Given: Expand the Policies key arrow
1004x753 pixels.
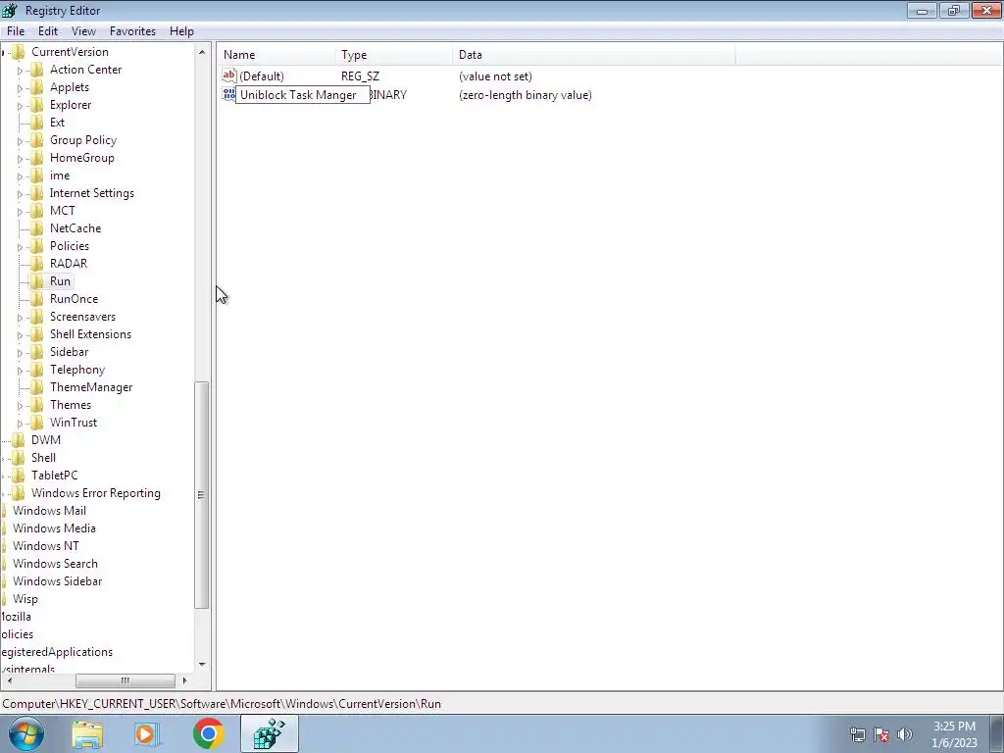Looking at the screenshot, I should coord(20,246).
